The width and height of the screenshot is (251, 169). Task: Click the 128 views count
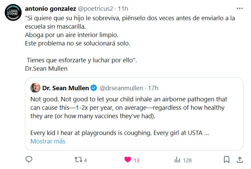tap(187, 160)
